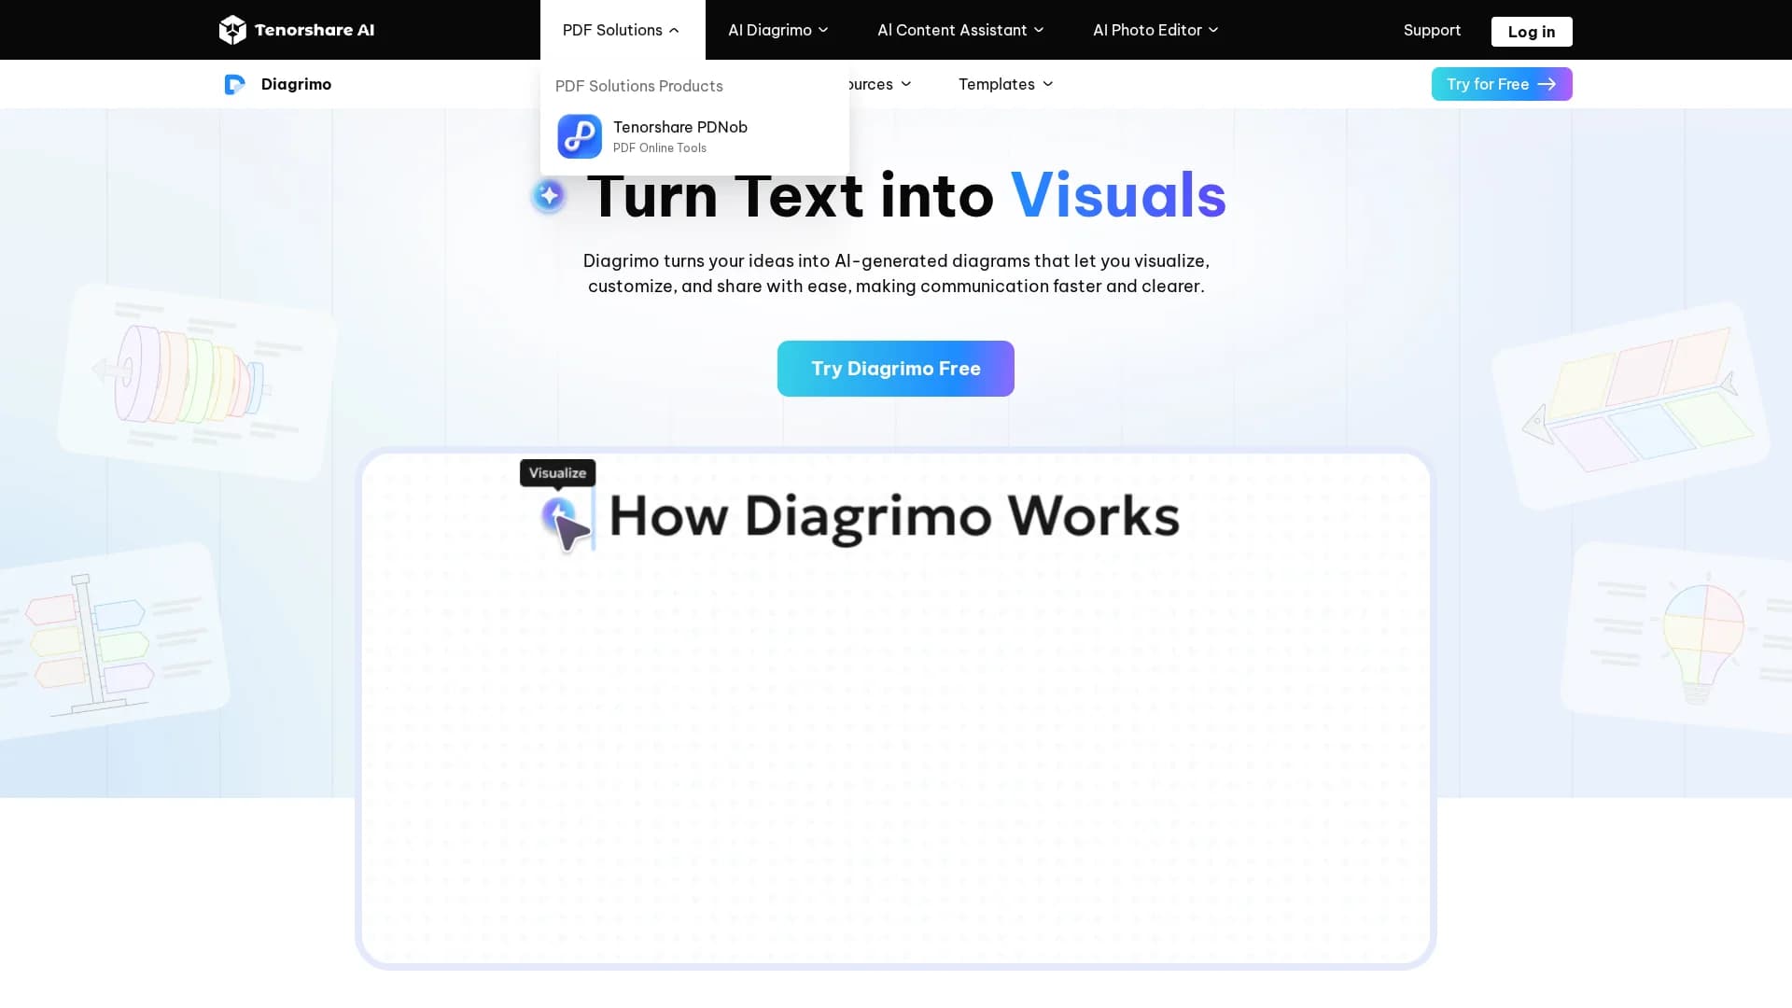Open the Templates dropdown
Viewport: 1792px width, 1008px height.
click(1006, 84)
